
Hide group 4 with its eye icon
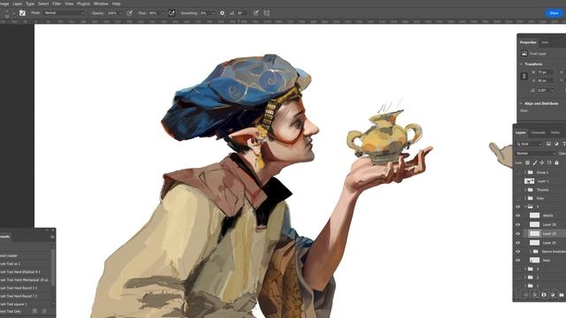(x=518, y=207)
